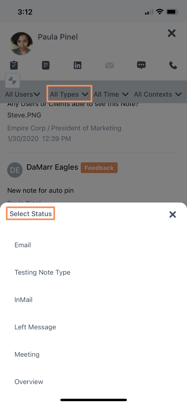Open the All Contexts filter dropdown
The width and height of the screenshot is (187, 405).
coord(158,94)
